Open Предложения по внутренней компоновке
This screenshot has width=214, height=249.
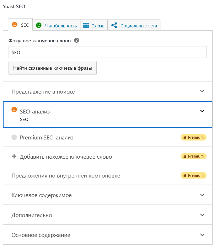[x=108, y=175]
